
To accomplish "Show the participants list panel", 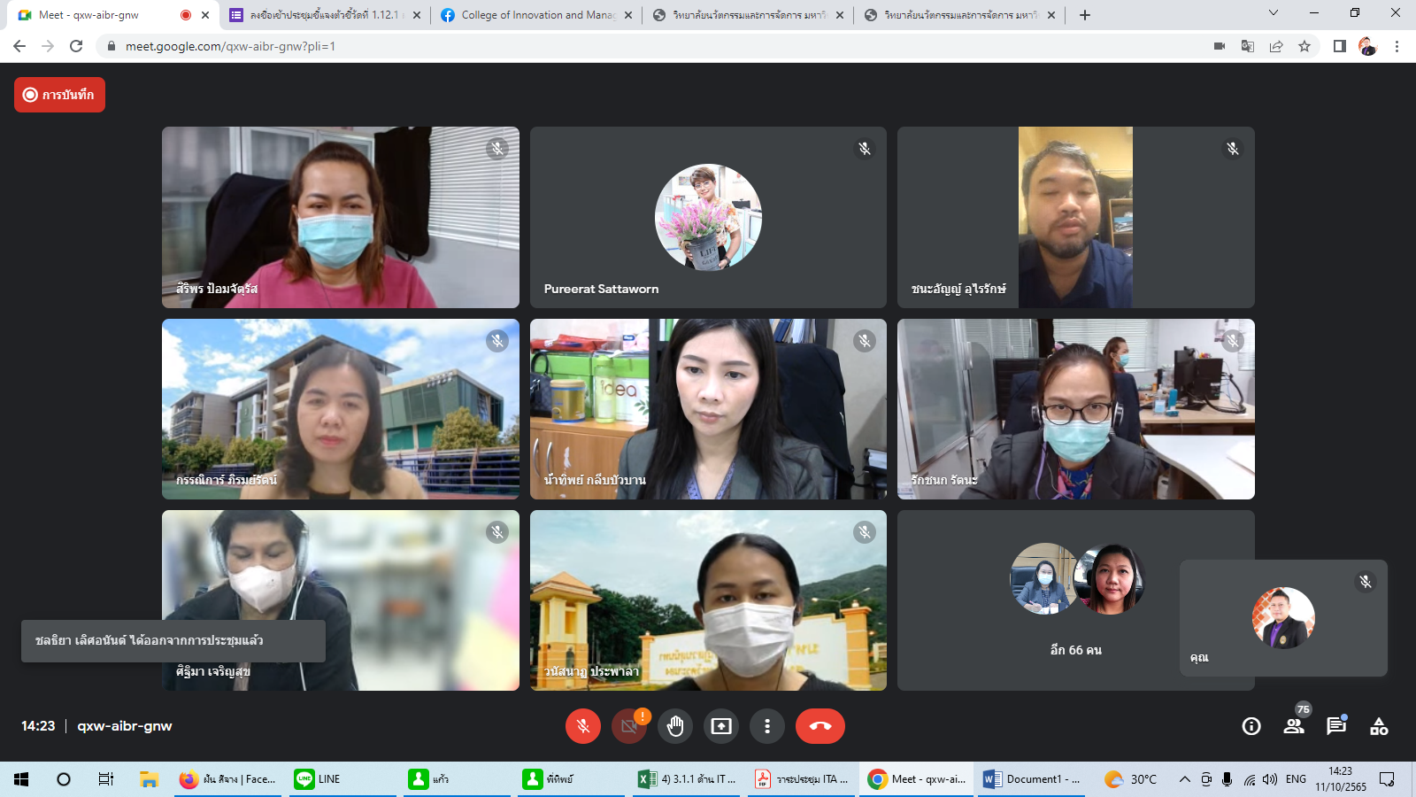I will click(x=1294, y=726).
